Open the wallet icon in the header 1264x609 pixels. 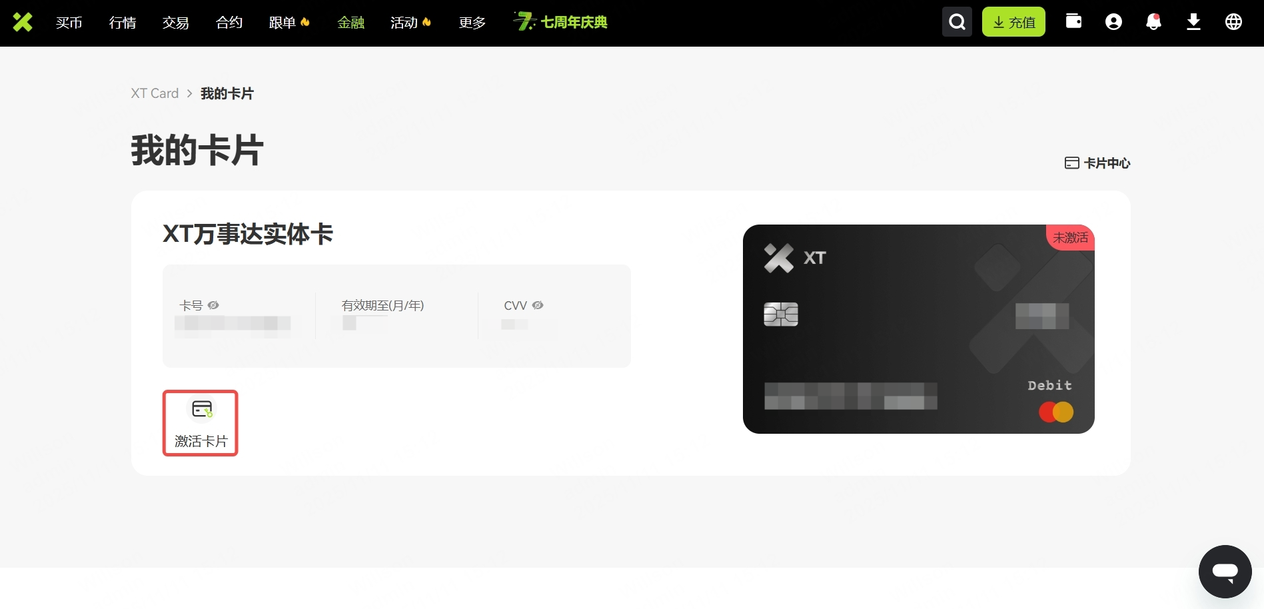(x=1073, y=21)
